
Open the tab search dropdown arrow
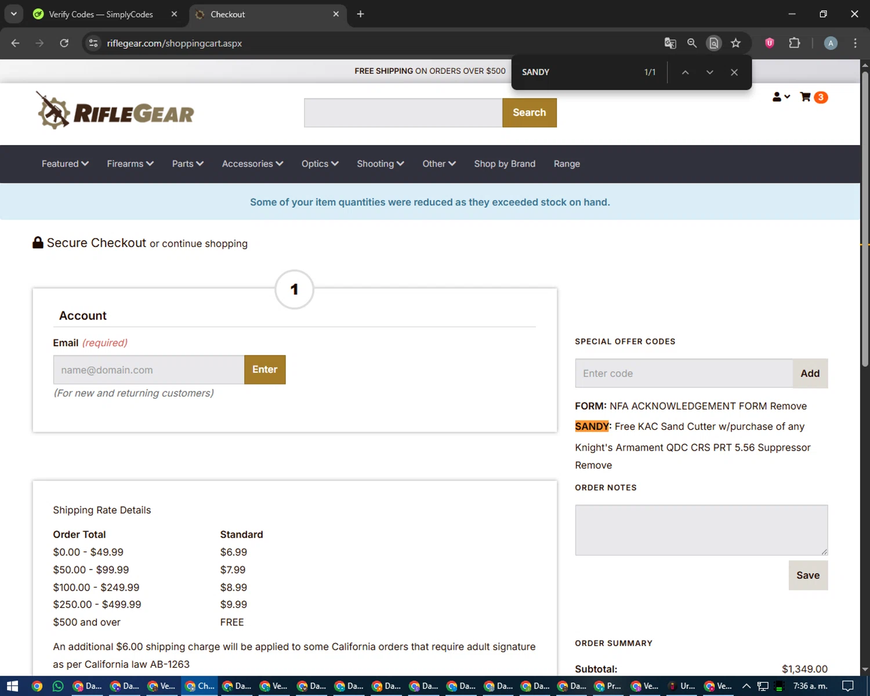coord(13,14)
